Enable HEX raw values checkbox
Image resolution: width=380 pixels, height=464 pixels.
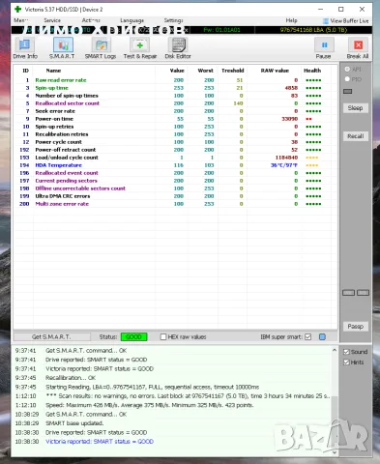(x=163, y=337)
